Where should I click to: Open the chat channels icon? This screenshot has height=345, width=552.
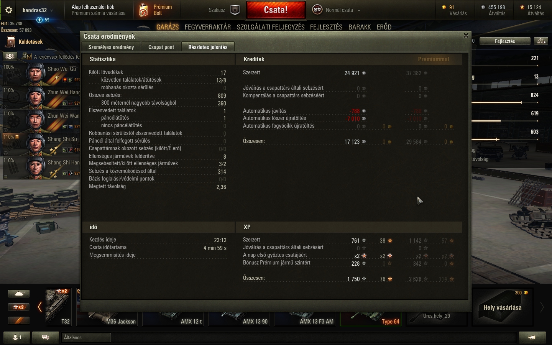click(x=46, y=337)
